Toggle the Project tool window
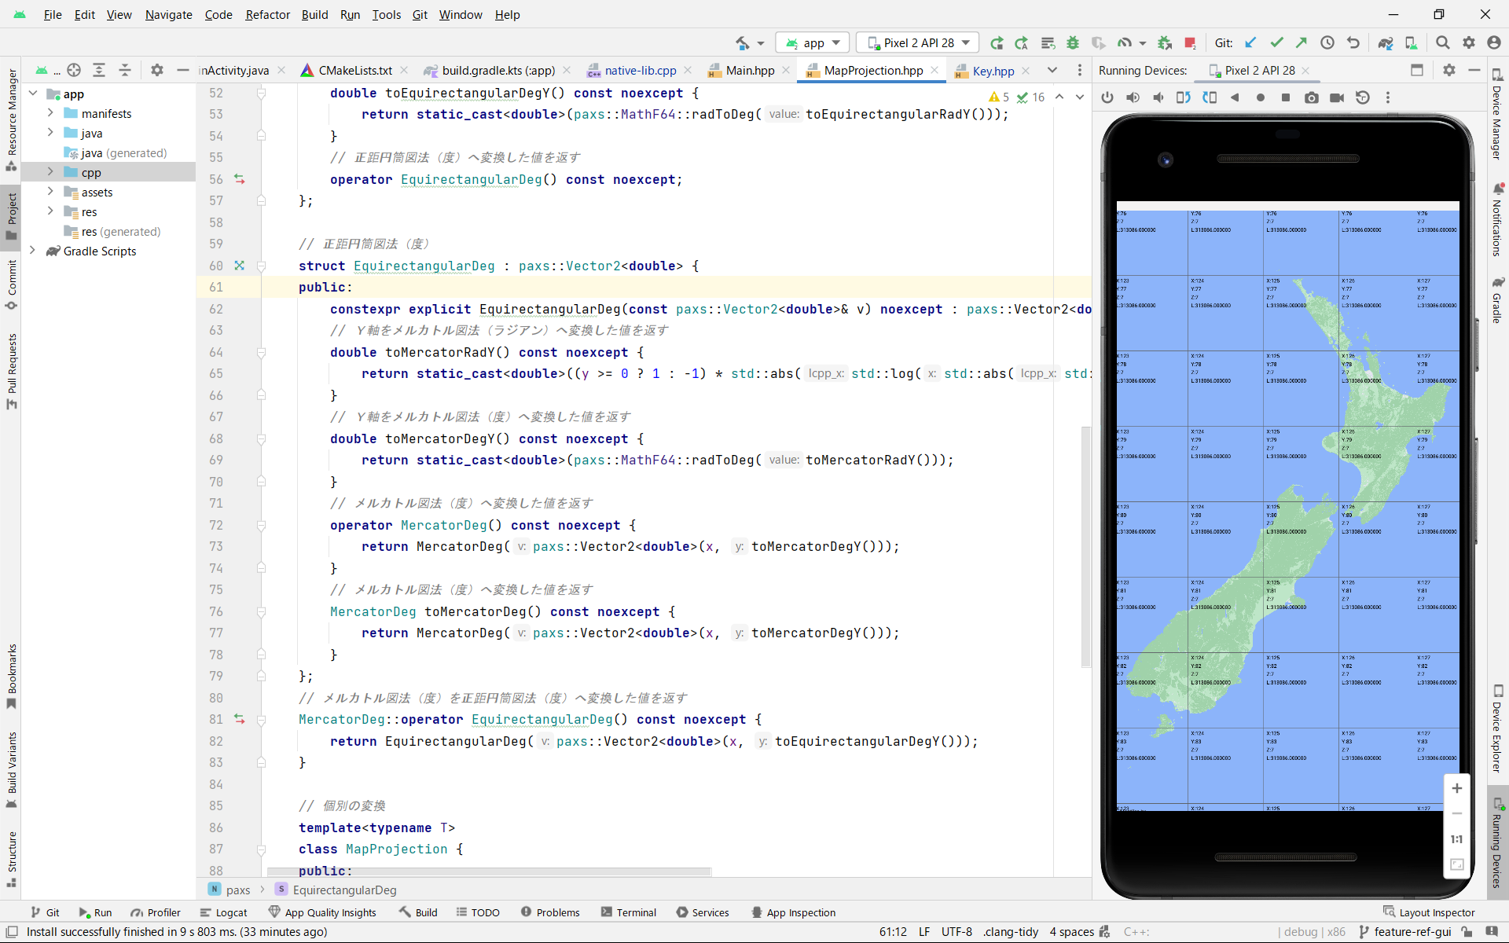Viewport: 1509px width, 943px height. pyautogui.click(x=11, y=216)
